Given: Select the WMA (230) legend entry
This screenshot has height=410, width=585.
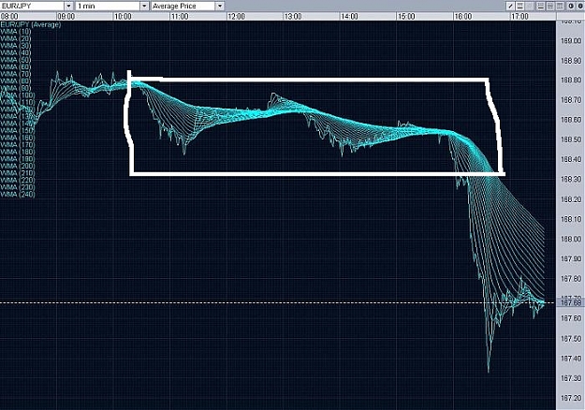Looking at the screenshot, I should pos(18,187).
